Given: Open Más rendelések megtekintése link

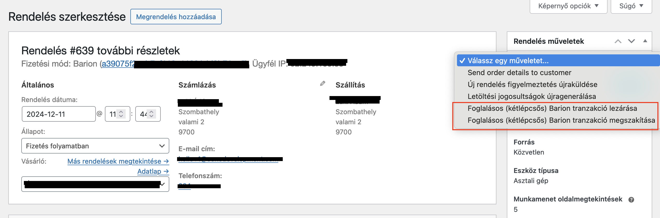Looking at the screenshot, I should click(118, 161).
